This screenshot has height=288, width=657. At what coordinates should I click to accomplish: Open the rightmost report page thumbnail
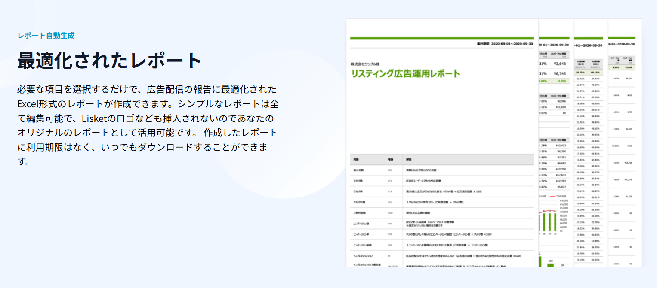624,150
